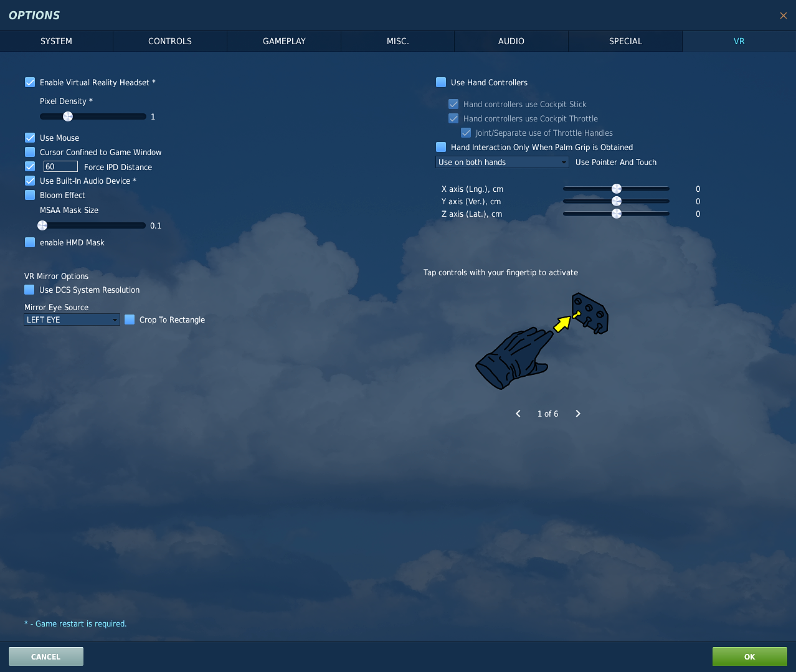Click the IPD distance field showing 60
The height and width of the screenshot is (672, 796).
(60, 166)
